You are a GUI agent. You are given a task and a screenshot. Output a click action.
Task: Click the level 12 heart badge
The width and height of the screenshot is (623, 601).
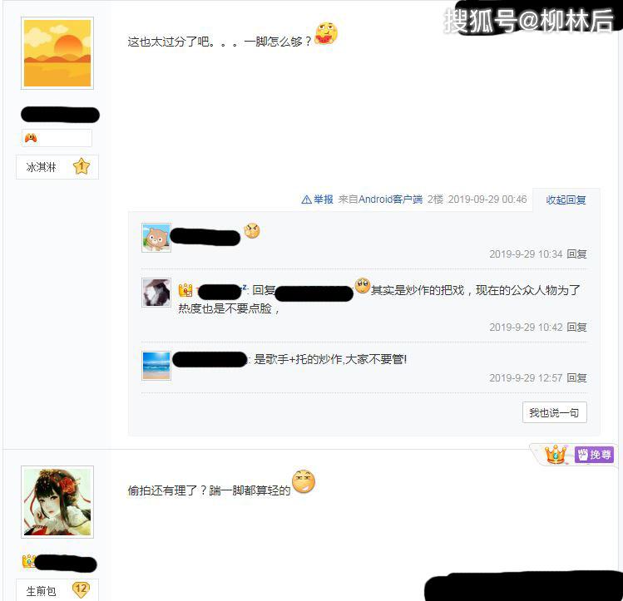tap(81, 590)
